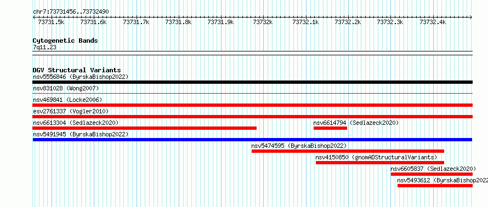Select the red nsv4150850 variant bar

[380, 163]
